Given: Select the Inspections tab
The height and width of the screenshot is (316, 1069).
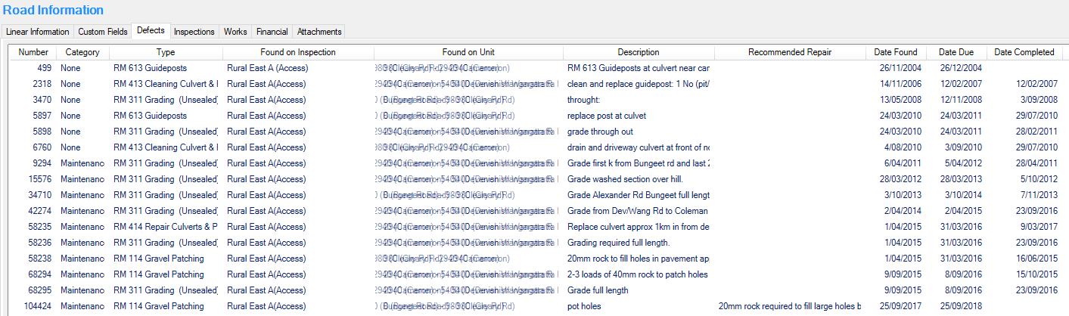Looking at the screenshot, I should point(194,32).
